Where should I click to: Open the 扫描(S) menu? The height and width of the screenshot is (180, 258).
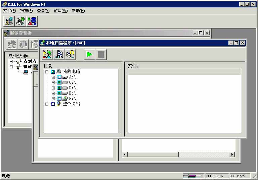pos(26,11)
